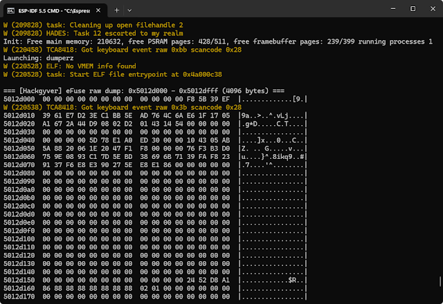Click hex address 5012d170 at the bottom
443x304 pixels.
click(18, 296)
